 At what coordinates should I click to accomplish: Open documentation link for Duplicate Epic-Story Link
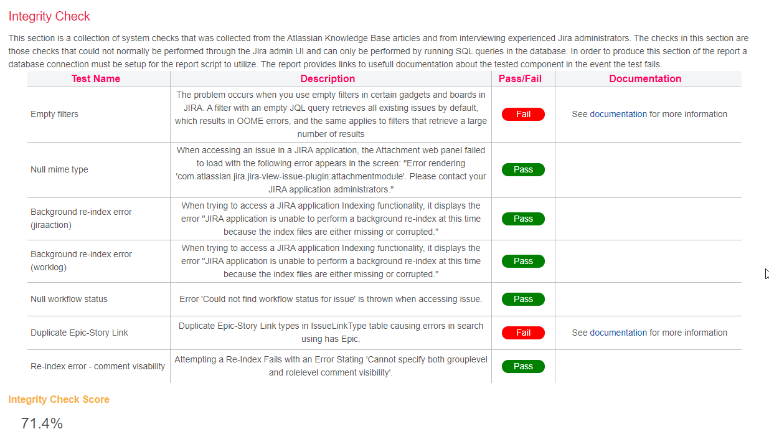click(618, 333)
